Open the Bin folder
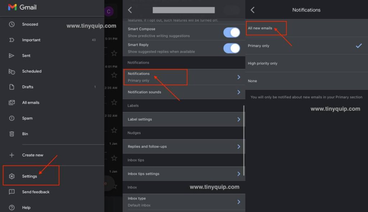 pyautogui.click(x=25, y=134)
